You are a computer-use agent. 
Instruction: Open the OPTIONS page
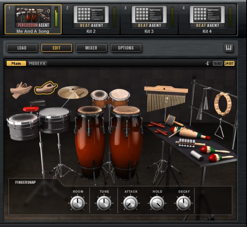click(126, 48)
